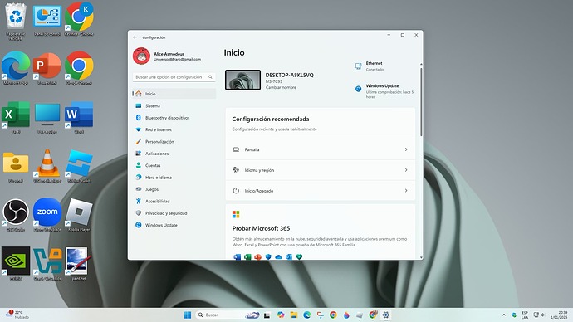Open the Alice Asmodeus account profile

coord(168,56)
